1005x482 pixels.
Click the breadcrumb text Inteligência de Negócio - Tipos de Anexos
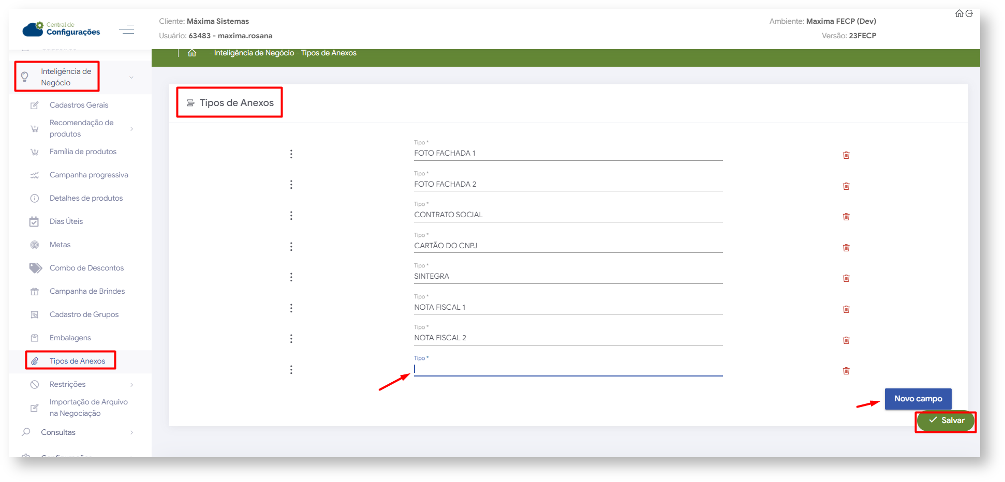coord(285,53)
